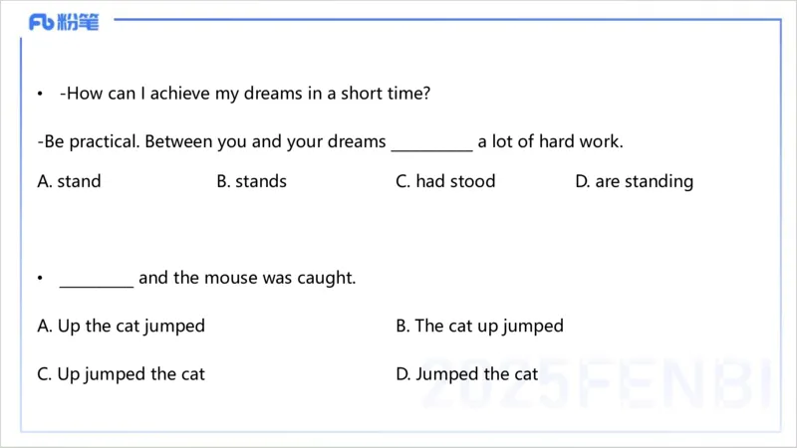Viewport: 797px width, 448px height.
Task: Click the Fenbi logo icon
Action: pyautogui.click(x=42, y=23)
